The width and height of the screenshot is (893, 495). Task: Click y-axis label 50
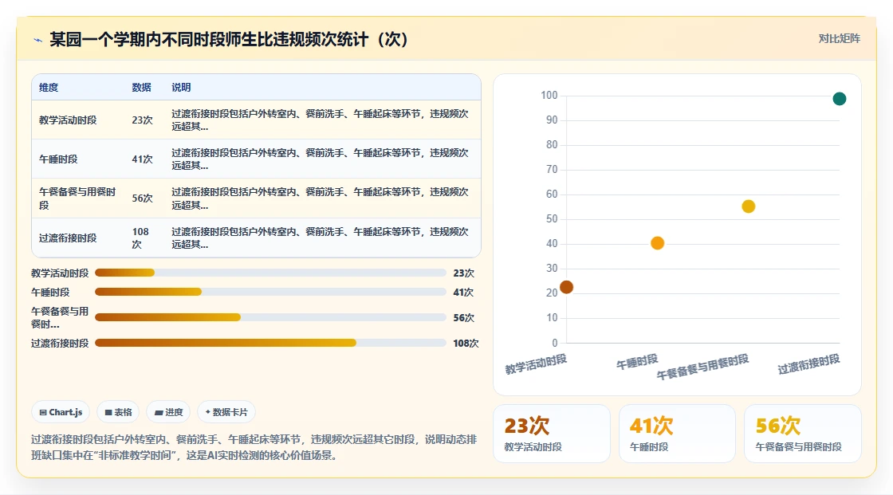551,218
